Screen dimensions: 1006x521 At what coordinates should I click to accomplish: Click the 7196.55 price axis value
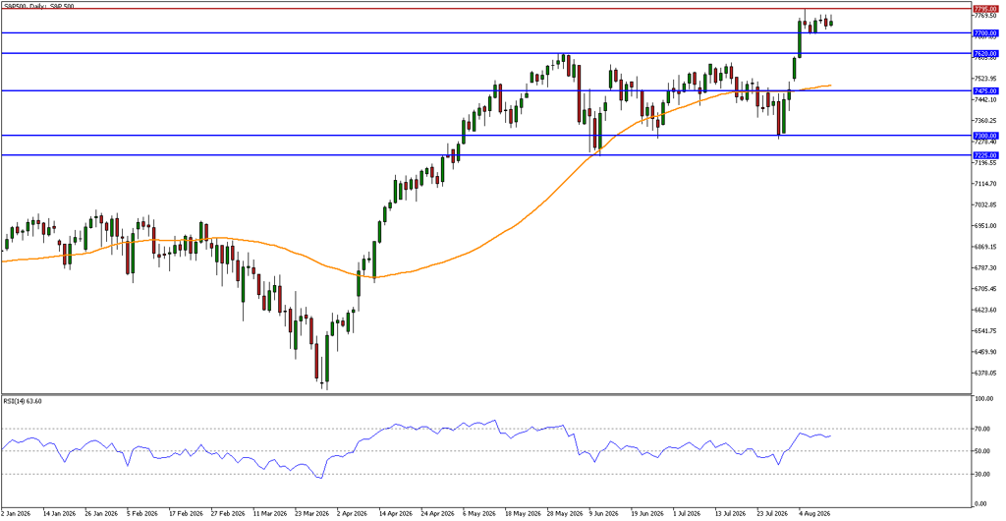tap(983, 163)
